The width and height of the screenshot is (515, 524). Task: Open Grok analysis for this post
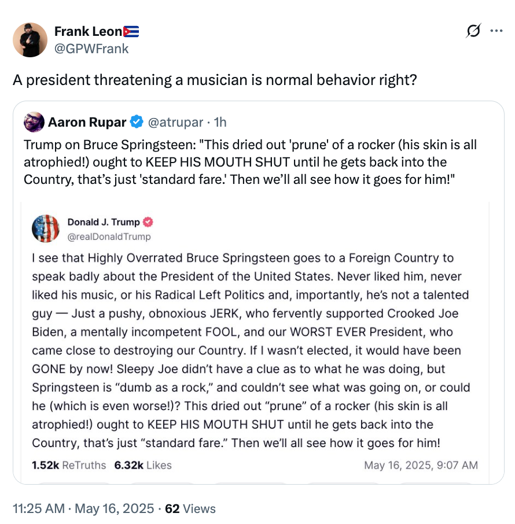click(x=473, y=32)
